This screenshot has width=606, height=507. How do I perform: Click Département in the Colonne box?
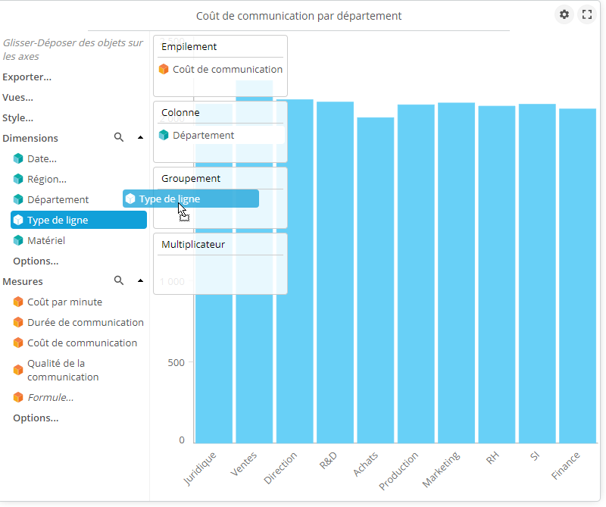point(203,136)
